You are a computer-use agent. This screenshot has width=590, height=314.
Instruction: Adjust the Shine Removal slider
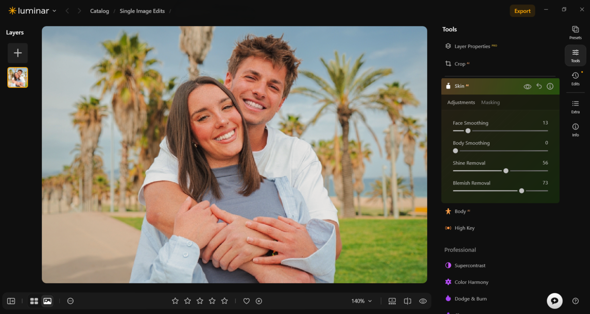click(500, 171)
